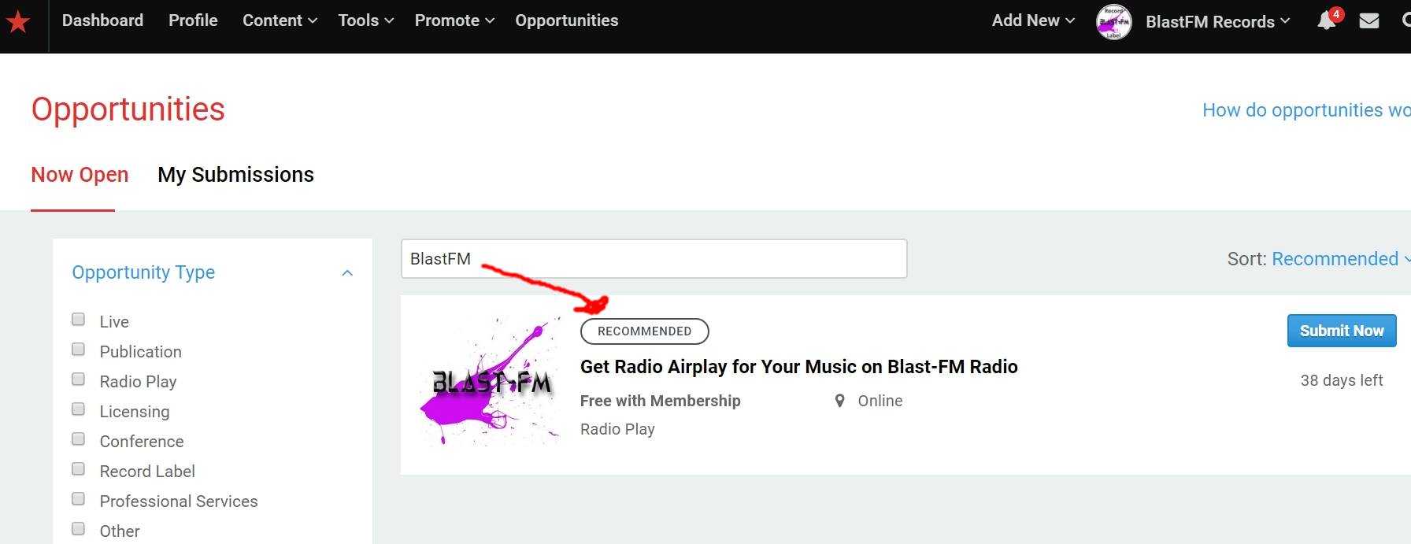Tick the Live checkbox

78,320
